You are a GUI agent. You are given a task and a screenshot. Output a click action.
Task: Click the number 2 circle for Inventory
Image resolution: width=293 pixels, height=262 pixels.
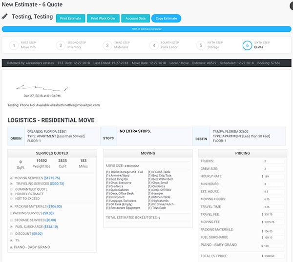coord(61,45)
